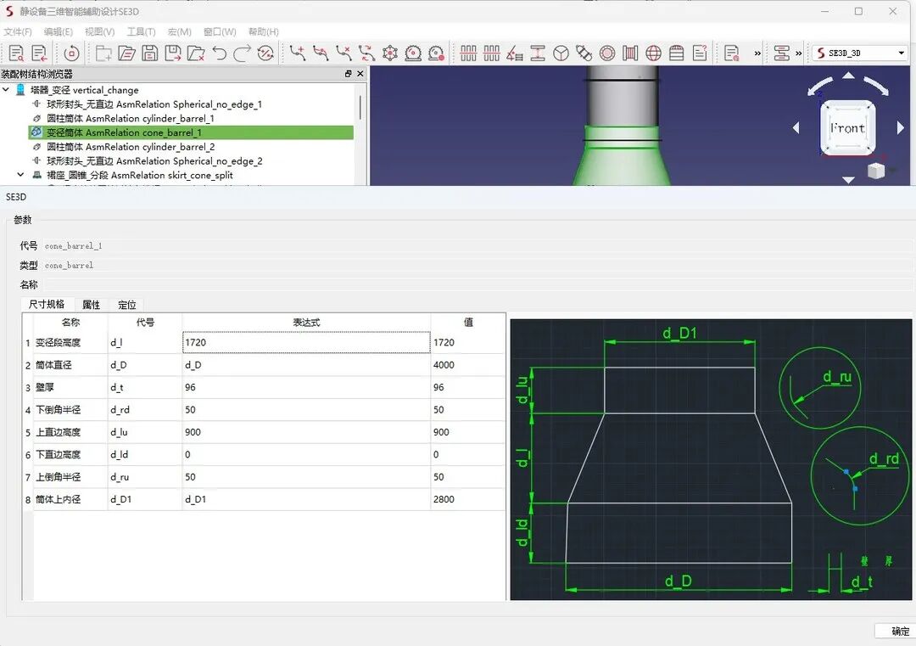
Task: Click the Front face of navigation cube
Action: point(847,128)
